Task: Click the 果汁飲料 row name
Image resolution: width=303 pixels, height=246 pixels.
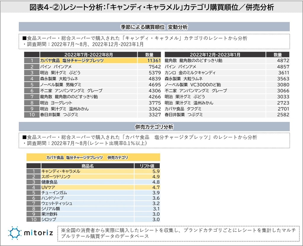Action: point(49,214)
